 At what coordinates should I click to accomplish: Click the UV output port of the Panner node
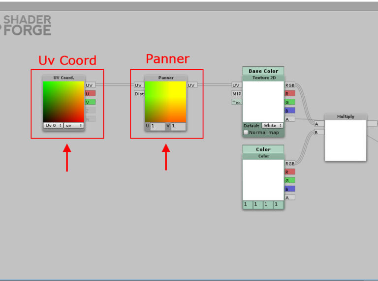(192, 85)
